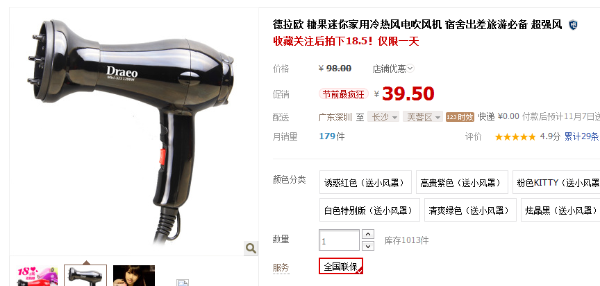
Task: Select the 诱惑红色 color option
Action: coord(365,182)
